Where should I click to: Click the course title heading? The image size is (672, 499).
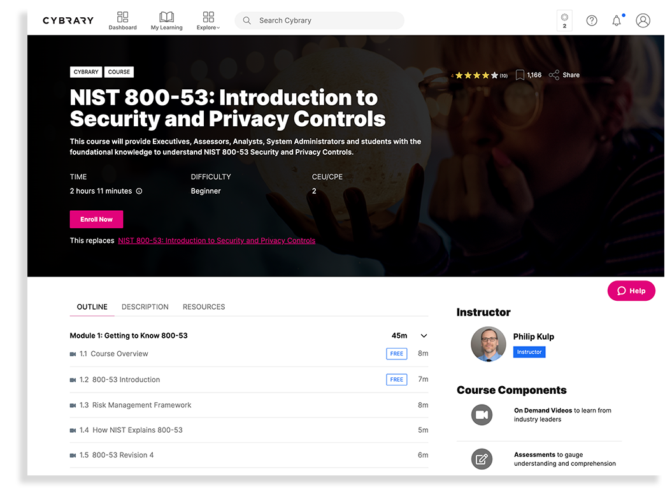227,108
